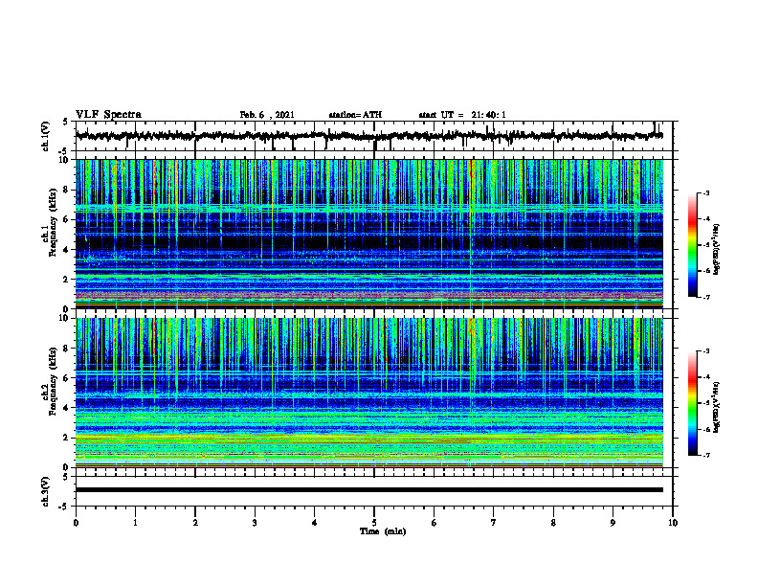This screenshot has width=758, height=586.
Task: Click time axis tick label "4"
Action: (x=315, y=523)
